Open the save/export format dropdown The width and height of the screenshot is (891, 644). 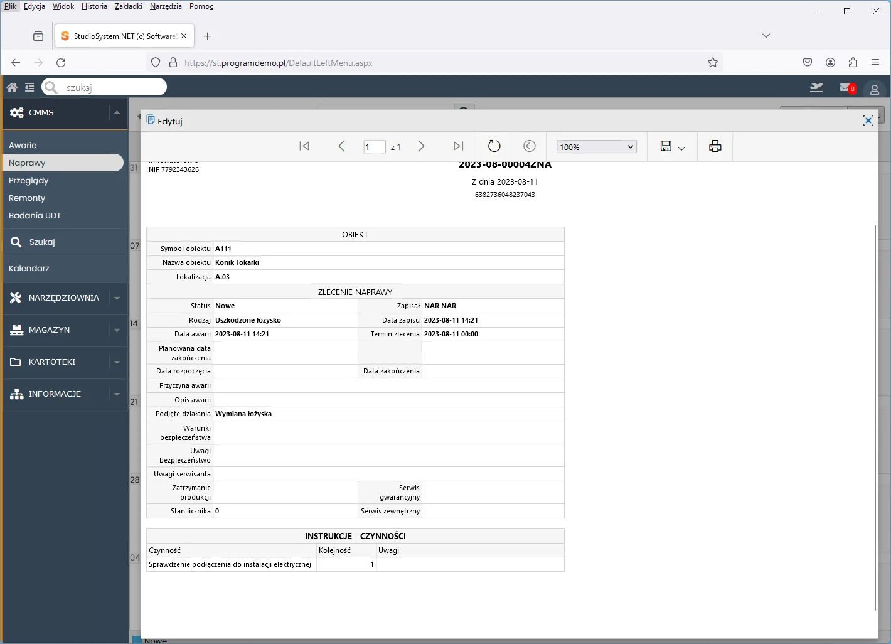click(673, 147)
